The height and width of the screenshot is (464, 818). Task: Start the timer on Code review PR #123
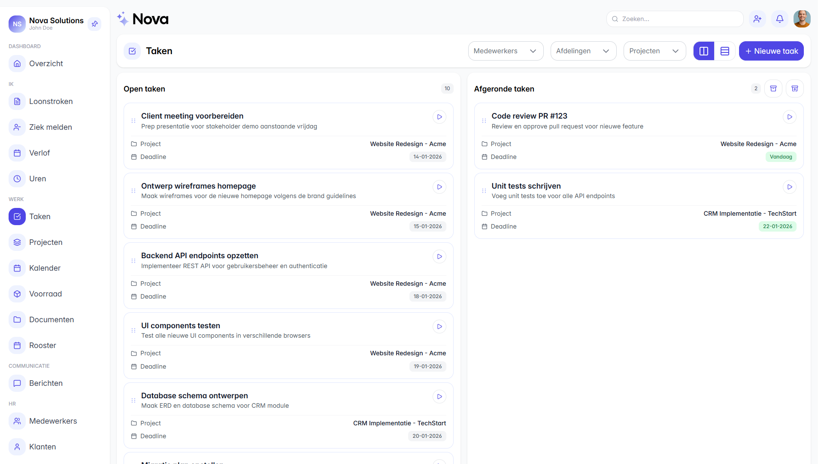[x=790, y=116]
